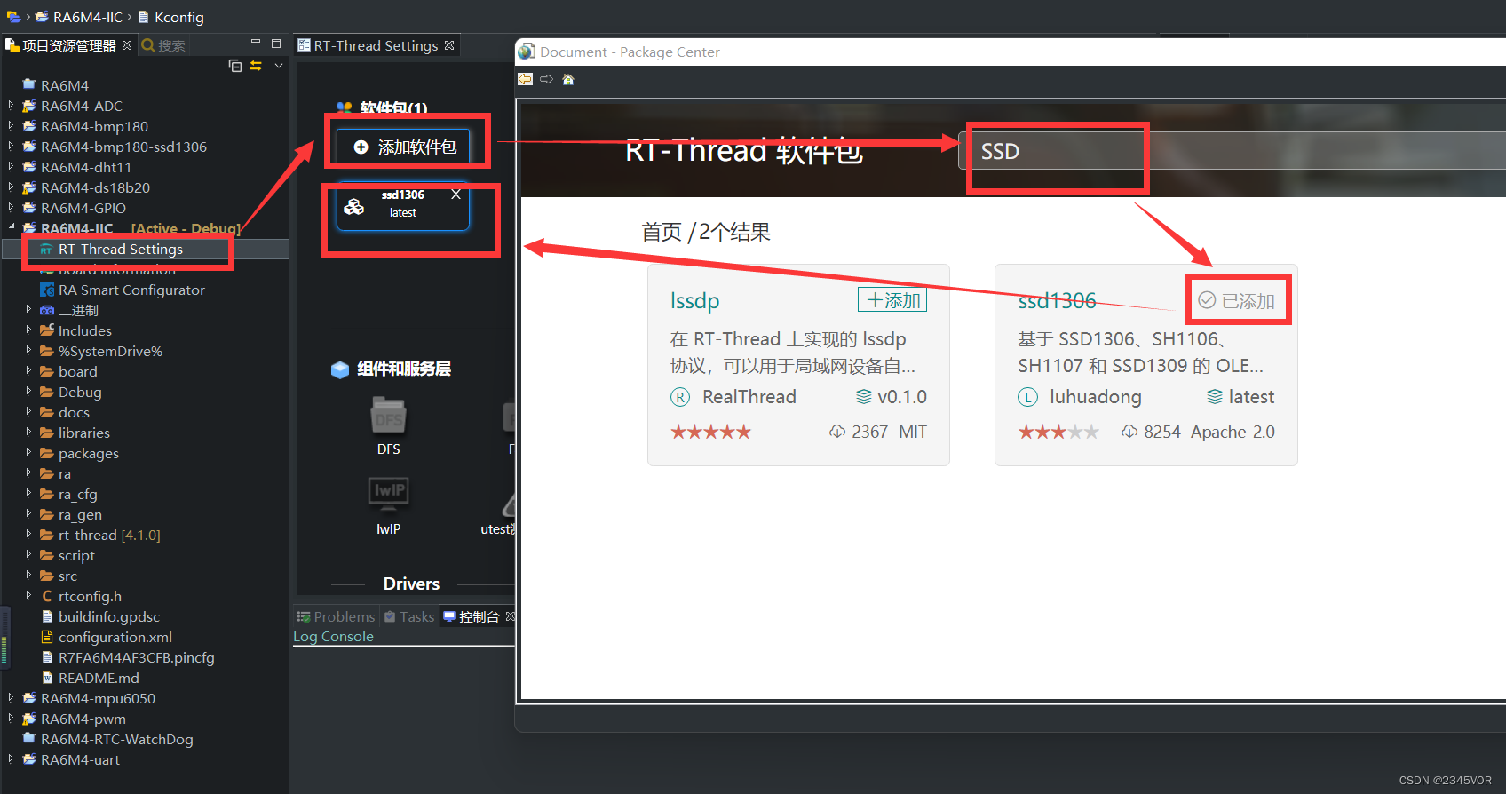This screenshot has width=1506, height=794.
Task: Open the Problems tab
Action: 336,616
